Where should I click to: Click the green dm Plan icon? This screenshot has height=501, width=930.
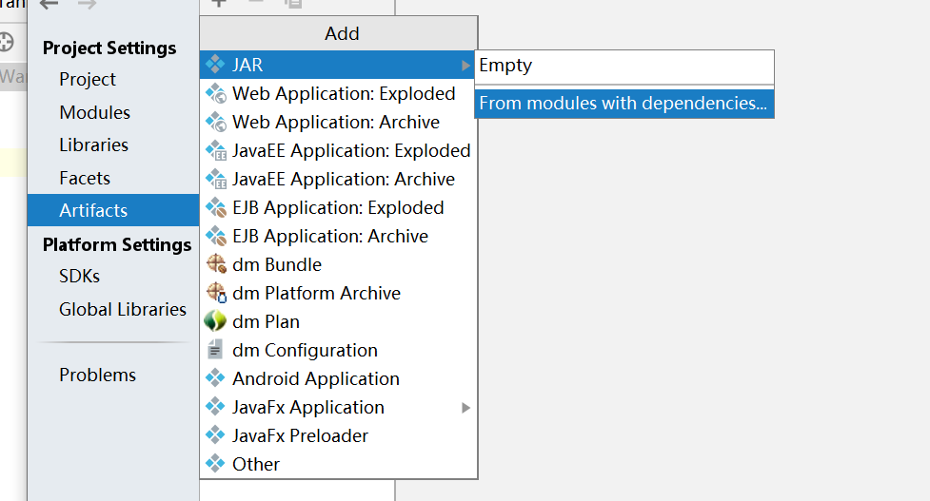tap(215, 321)
